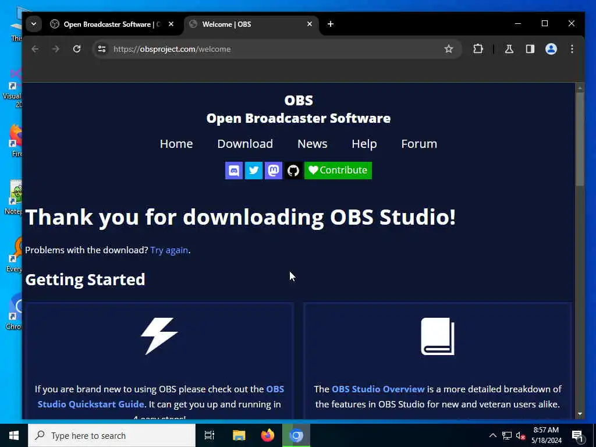The image size is (596, 447).
Task: Click the scrollbar up arrow
Action: 580,88
